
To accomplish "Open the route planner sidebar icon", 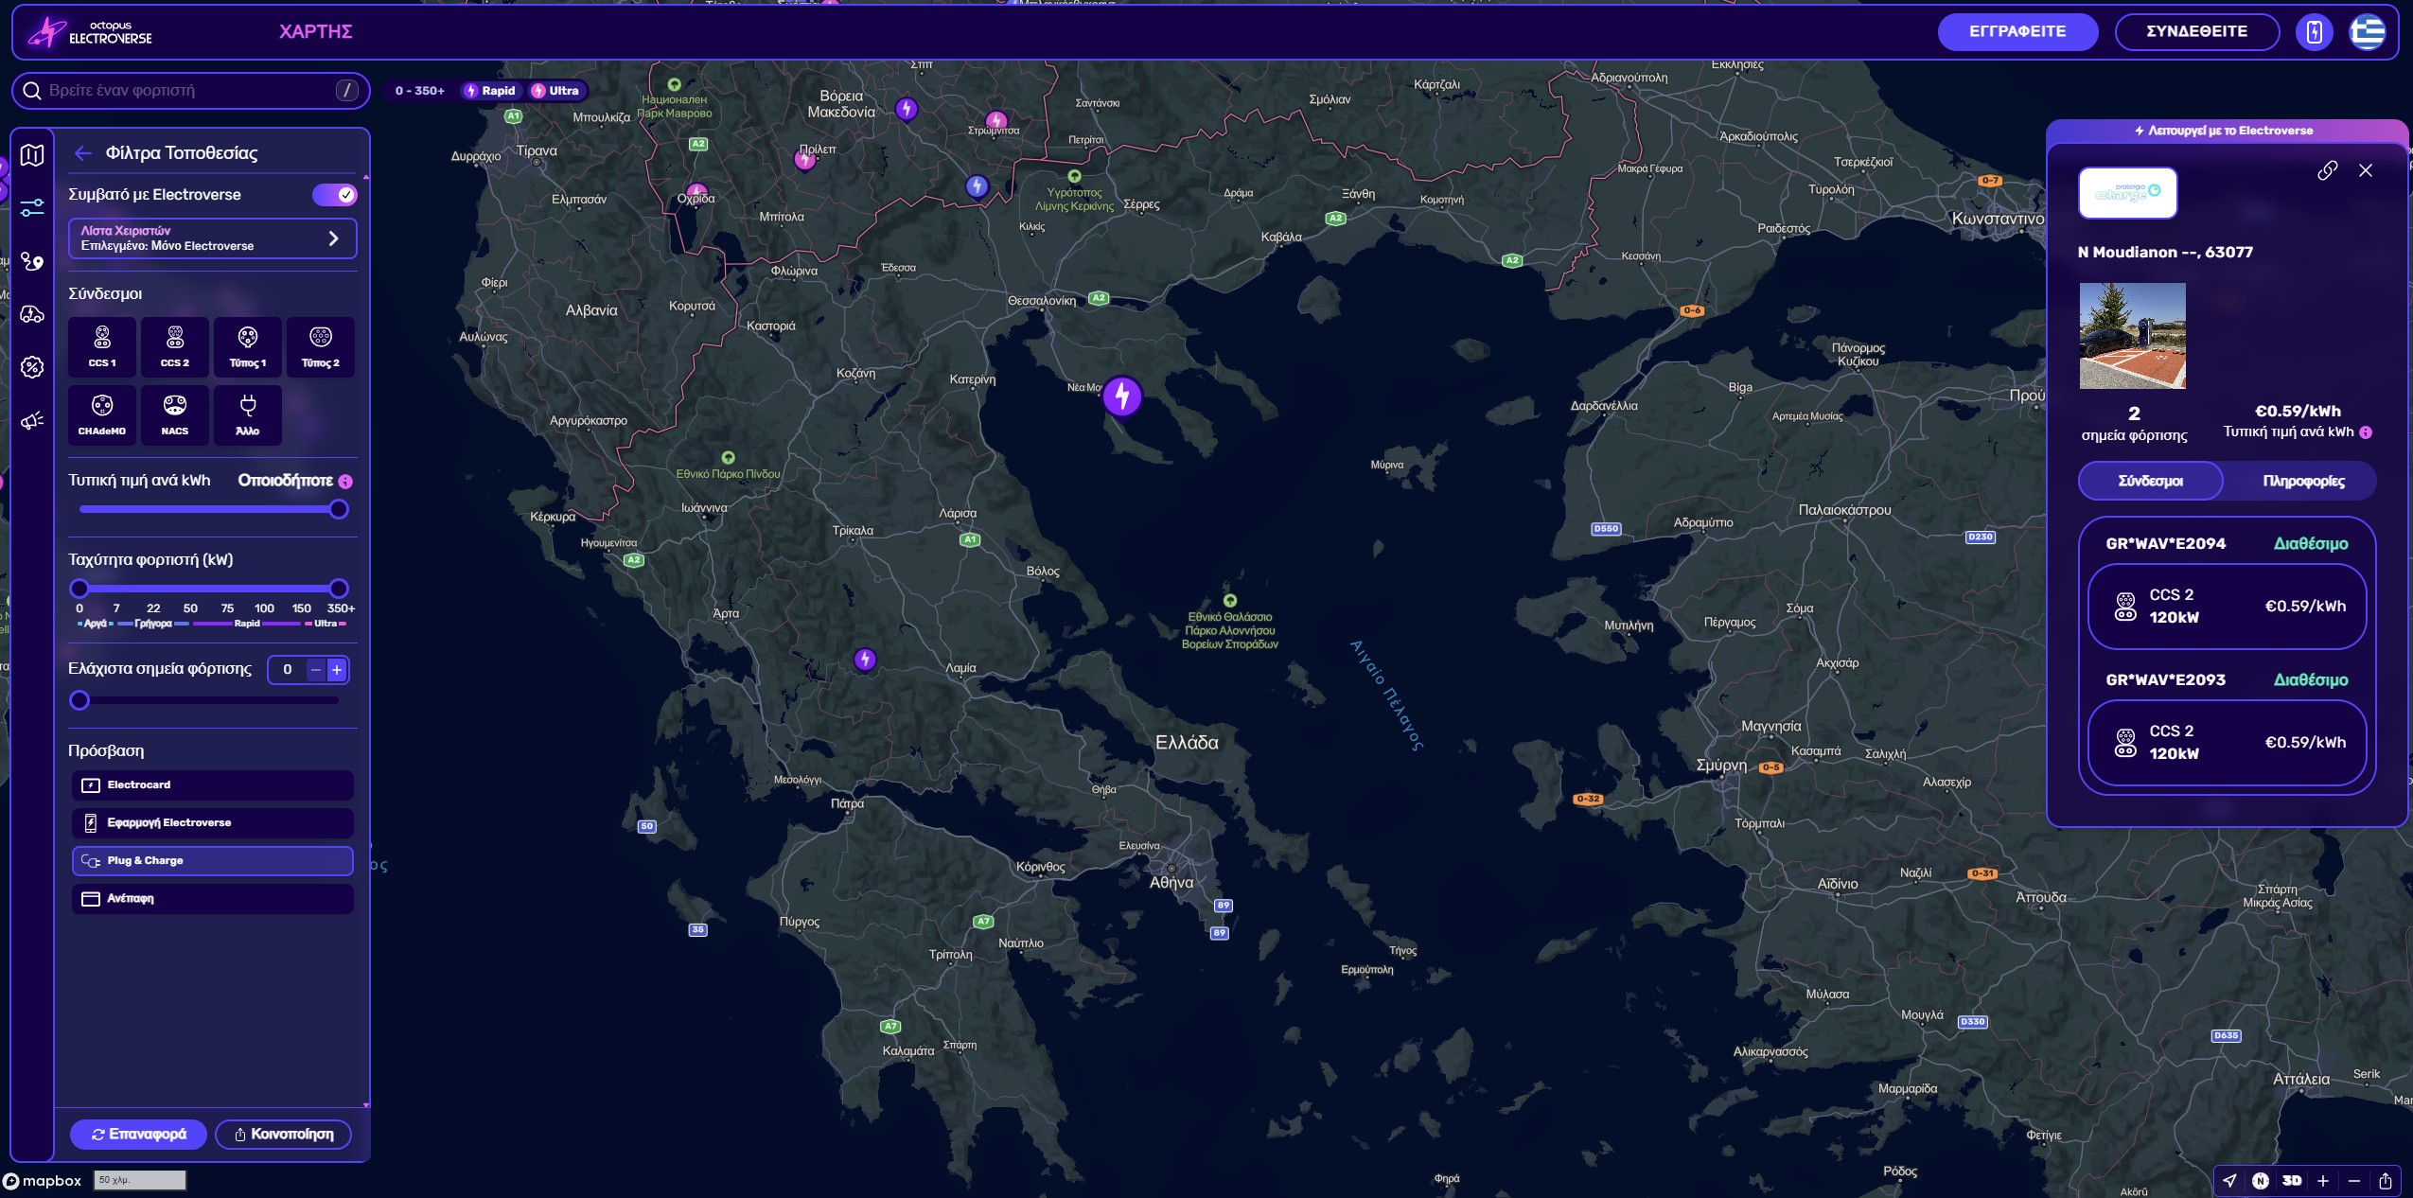I will pyautogui.click(x=32, y=261).
